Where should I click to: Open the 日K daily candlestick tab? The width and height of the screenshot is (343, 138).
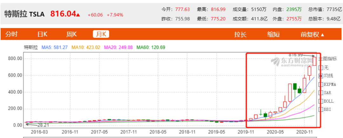pos(43,34)
